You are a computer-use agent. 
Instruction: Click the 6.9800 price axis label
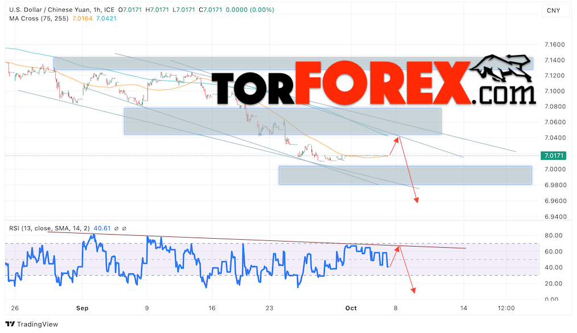tap(555, 185)
